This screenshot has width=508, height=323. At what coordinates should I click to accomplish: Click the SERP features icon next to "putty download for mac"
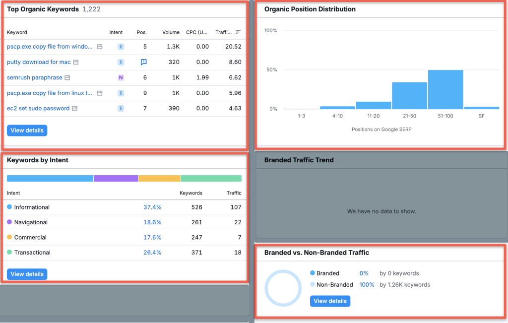pyautogui.click(x=75, y=62)
